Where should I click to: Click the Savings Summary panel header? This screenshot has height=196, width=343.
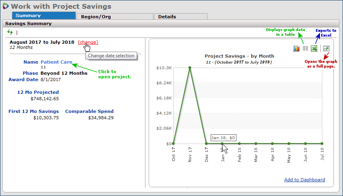click(28, 23)
